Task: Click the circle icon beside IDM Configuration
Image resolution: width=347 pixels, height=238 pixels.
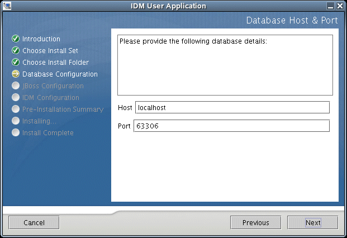Action: (16, 98)
